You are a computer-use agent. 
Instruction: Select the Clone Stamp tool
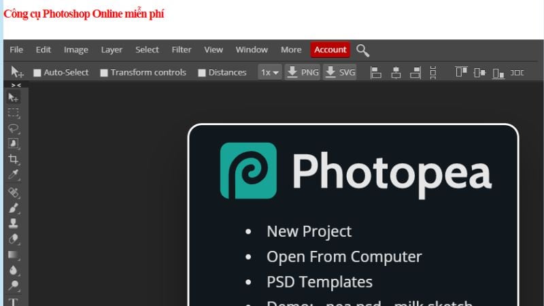pyautogui.click(x=13, y=223)
